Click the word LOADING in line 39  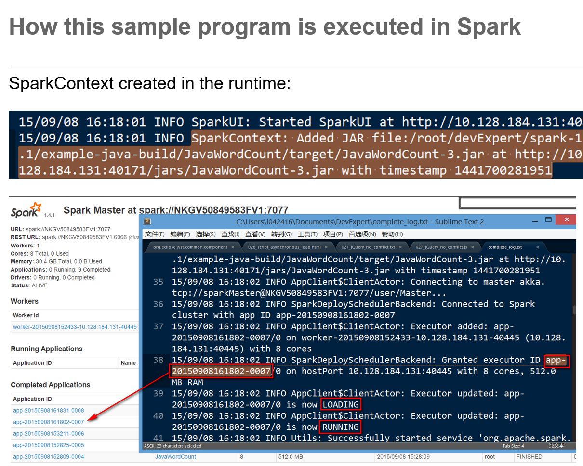[x=341, y=404]
